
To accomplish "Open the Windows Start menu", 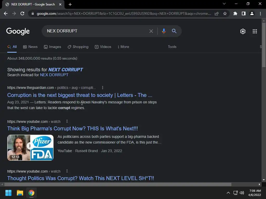I will click(8, 193).
